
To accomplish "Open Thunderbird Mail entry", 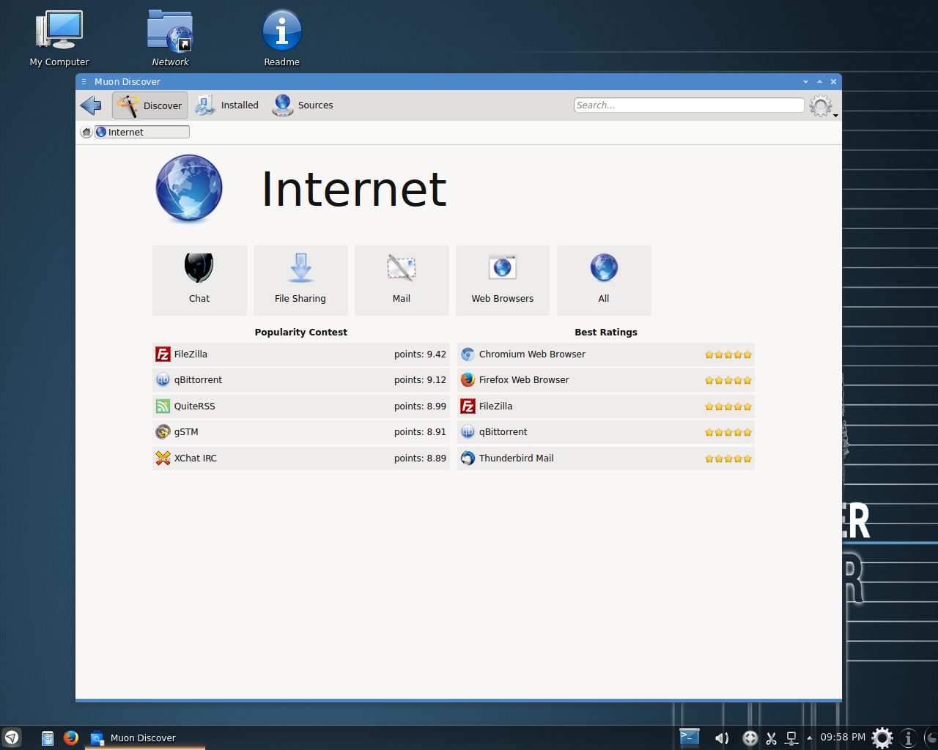I will tap(606, 458).
